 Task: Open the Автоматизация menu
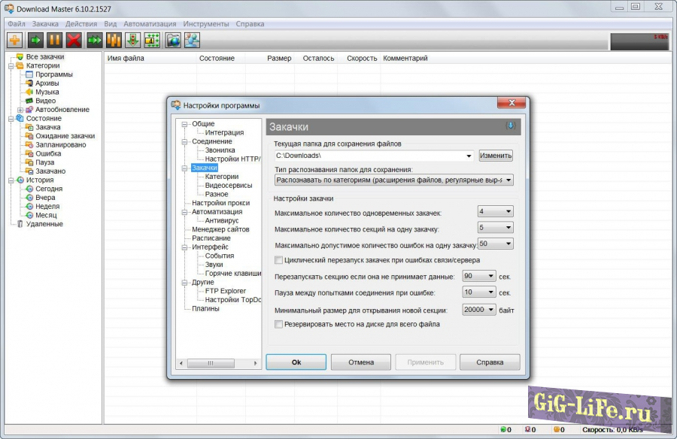(x=149, y=23)
